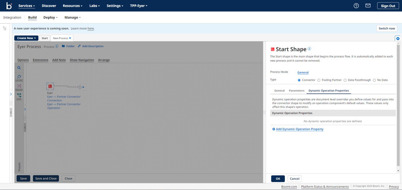
Task: Open the Extensions menu
Action: [41, 60]
